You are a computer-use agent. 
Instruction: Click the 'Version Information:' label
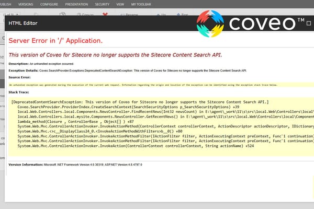pos(26,165)
